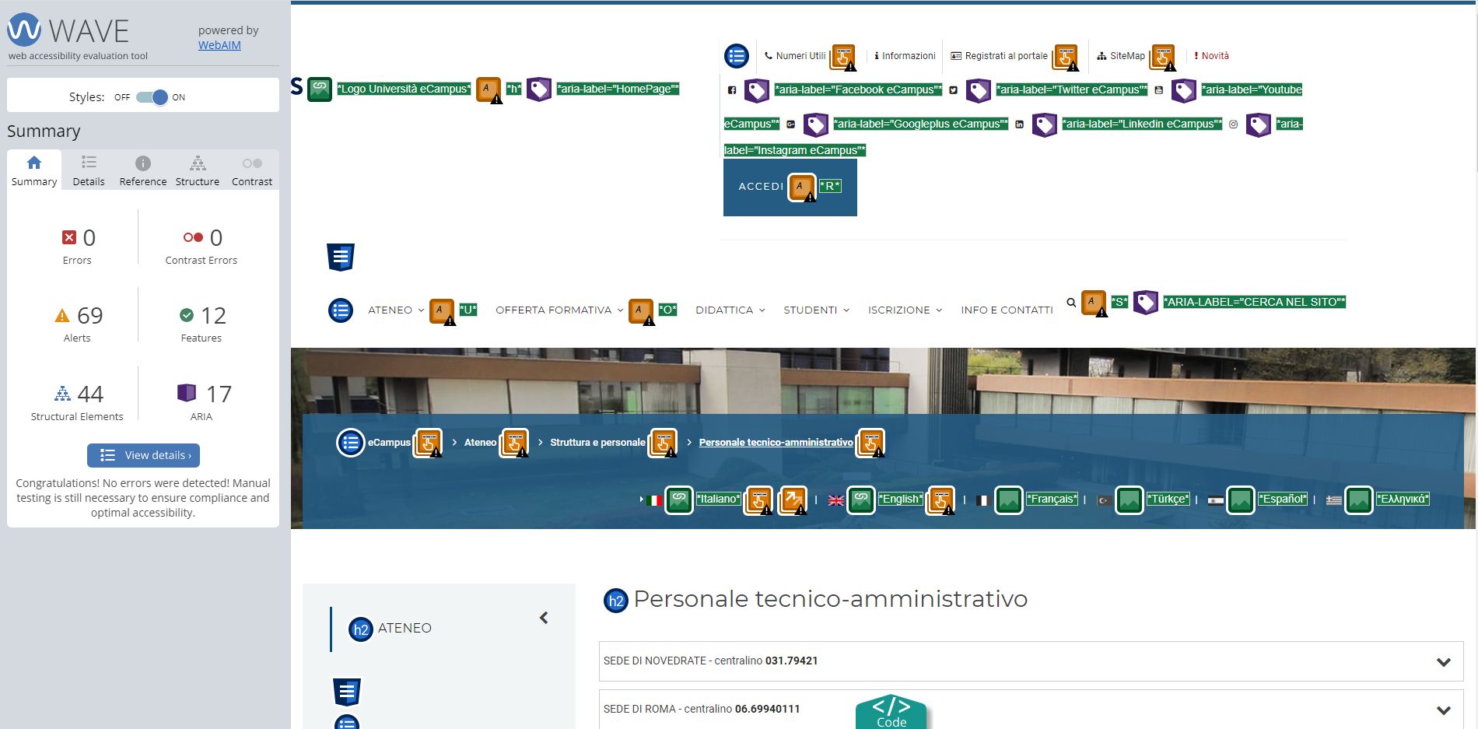Open the Registrati al portale link

pyautogui.click(x=1000, y=56)
